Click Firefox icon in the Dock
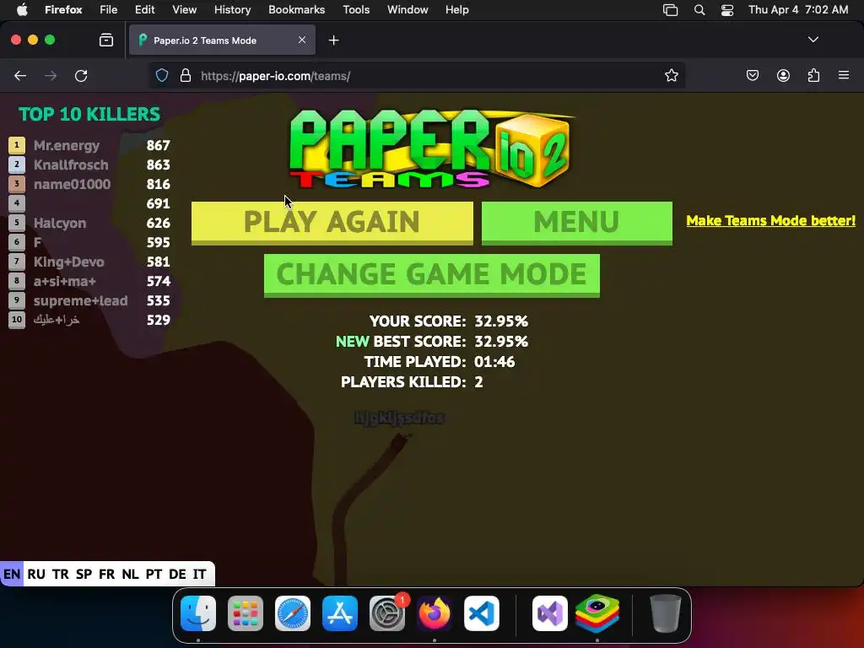Image resolution: width=864 pixels, height=648 pixels. (435, 613)
